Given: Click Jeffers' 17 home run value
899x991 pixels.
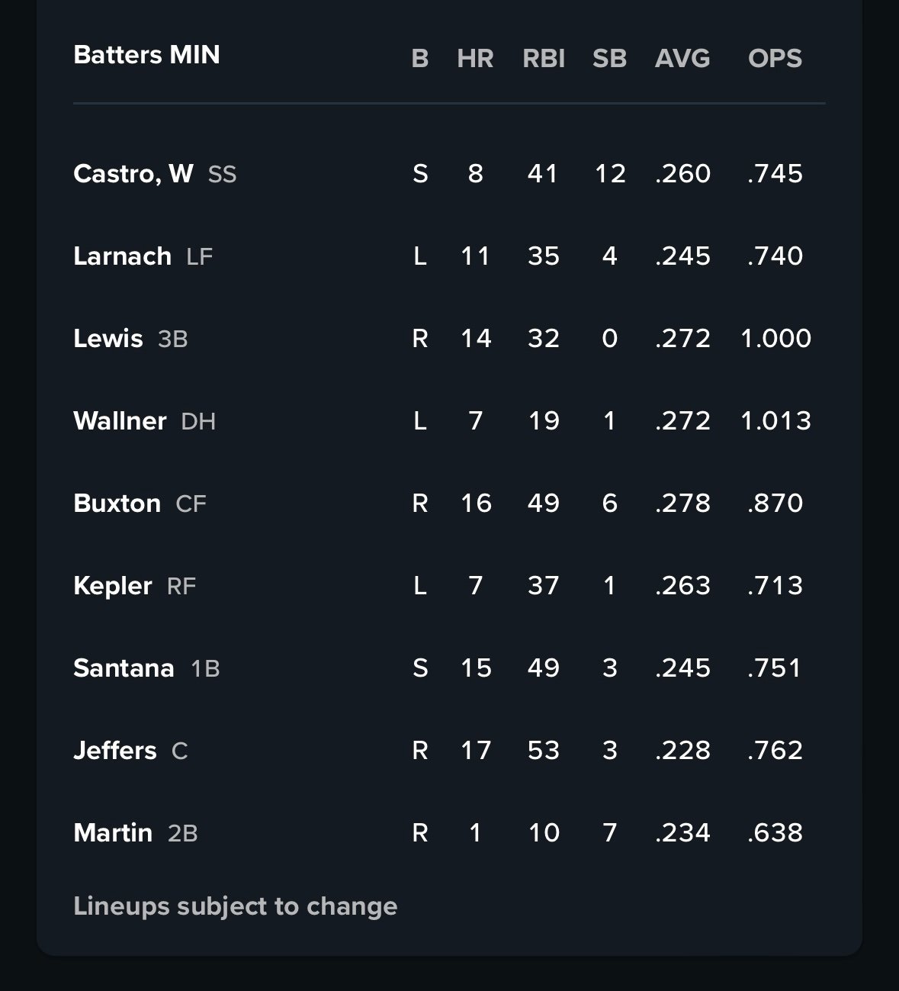Looking at the screenshot, I should [476, 751].
